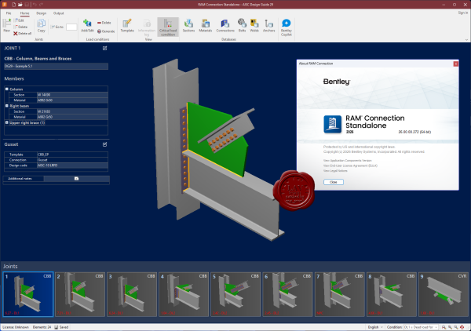
Task: Click the Undo icon in title bar
Action: click(x=35, y=5)
